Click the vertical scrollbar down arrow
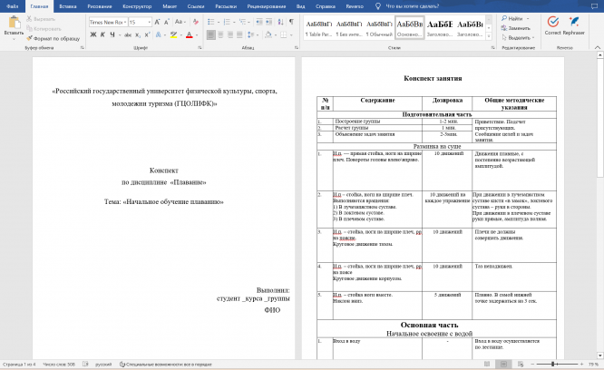 599,355
